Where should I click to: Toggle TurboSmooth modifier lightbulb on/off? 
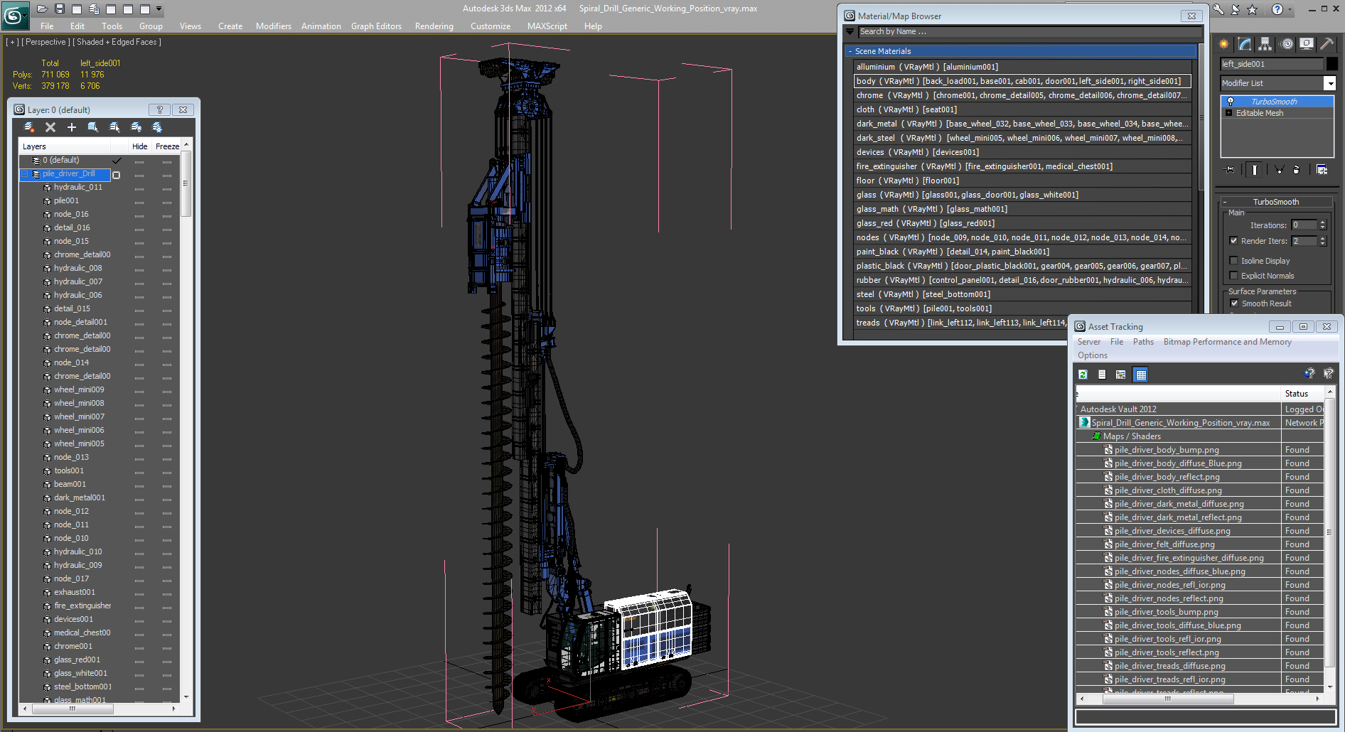1231,102
